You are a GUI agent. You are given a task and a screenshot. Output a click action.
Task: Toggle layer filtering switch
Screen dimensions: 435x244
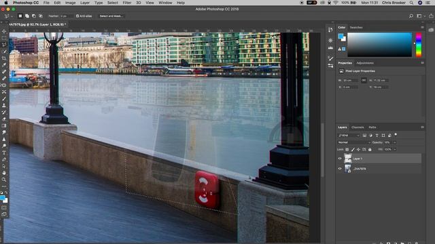pyautogui.click(x=396, y=135)
